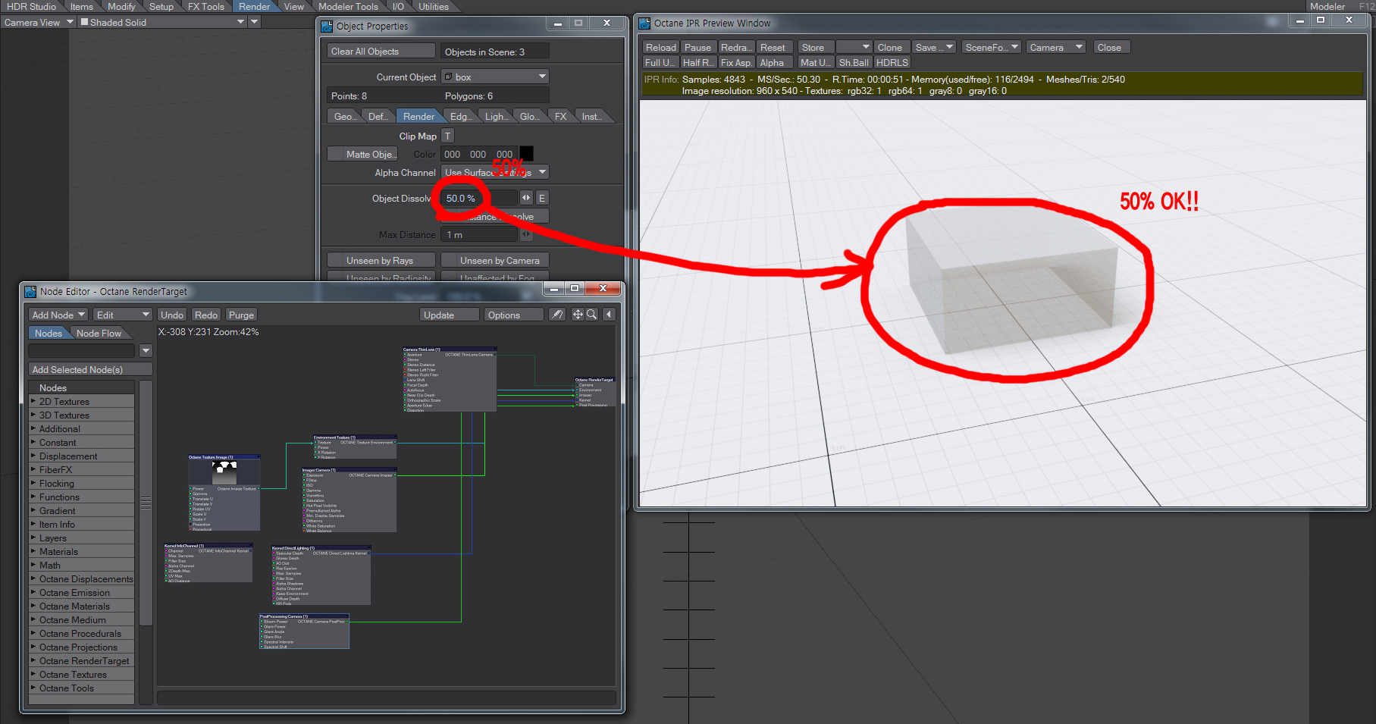1376x724 pixels.
Task: Open the Add Node dropdown
Action: coord(58,315)
